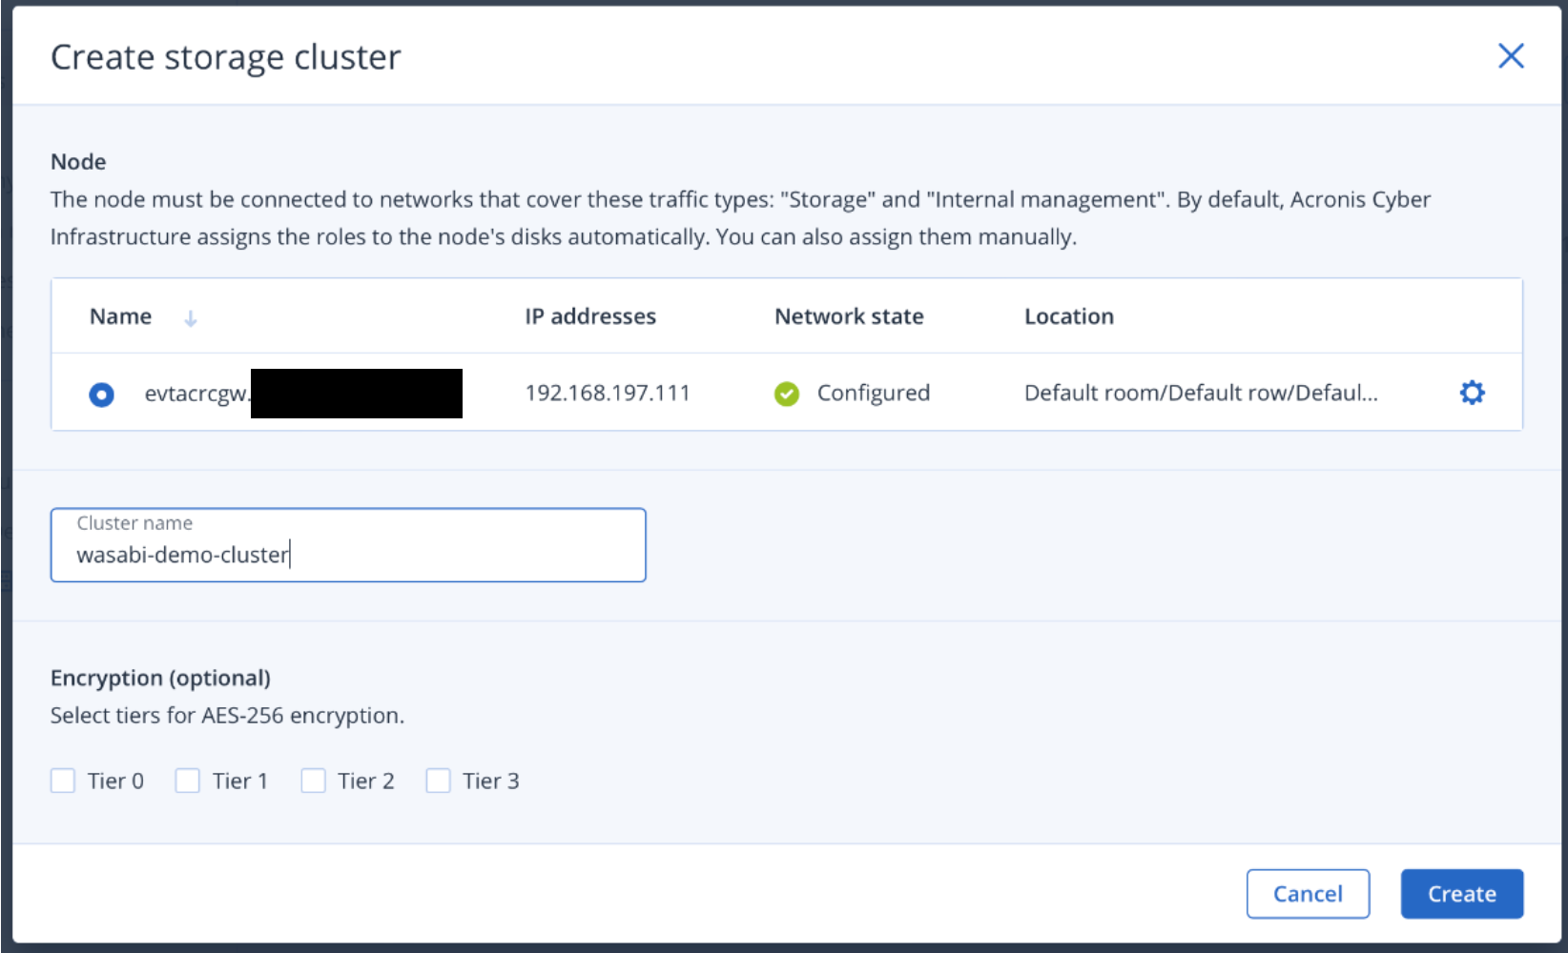The height and width of the screenshot is (953, 1568).
Task: Click the Network state column header
Action: click(x=849, y=316)
